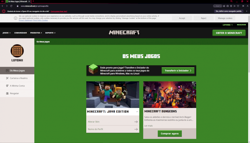The image size is (250, 143).
Task: Open easy setup sliders icon
Action: [243, 6]
